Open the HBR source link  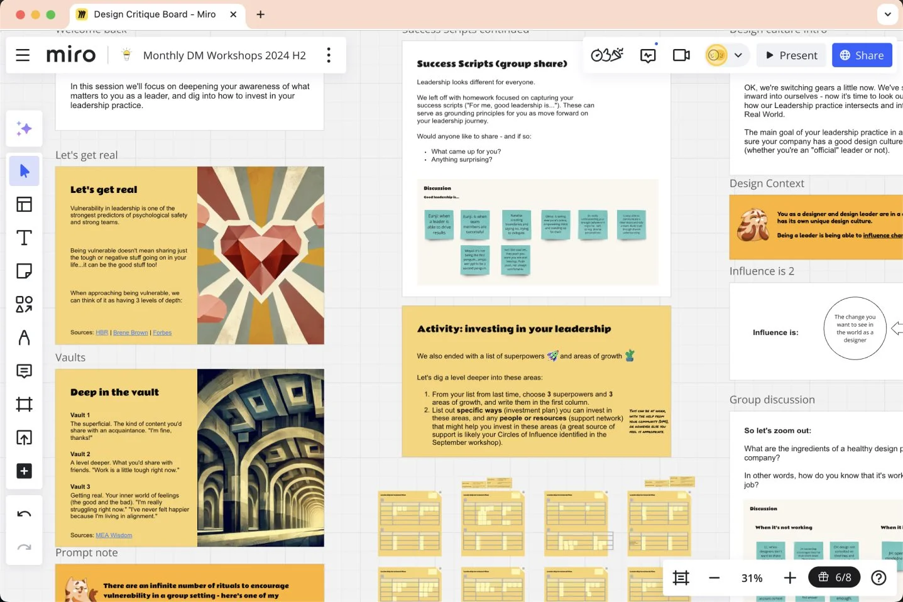(x=102, y=332)
